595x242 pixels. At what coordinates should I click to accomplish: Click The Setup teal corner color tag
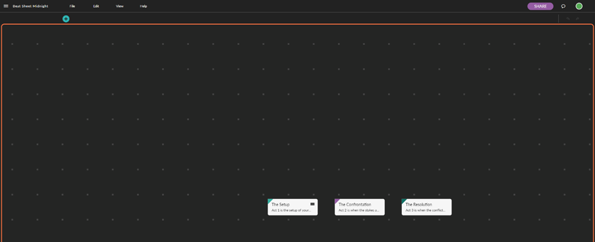[270, 201]
